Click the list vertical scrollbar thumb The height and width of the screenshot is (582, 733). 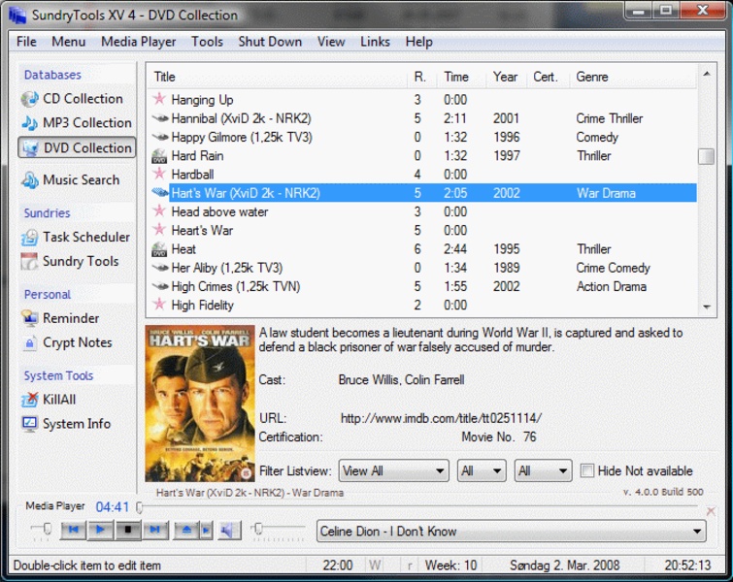[707, 156]
